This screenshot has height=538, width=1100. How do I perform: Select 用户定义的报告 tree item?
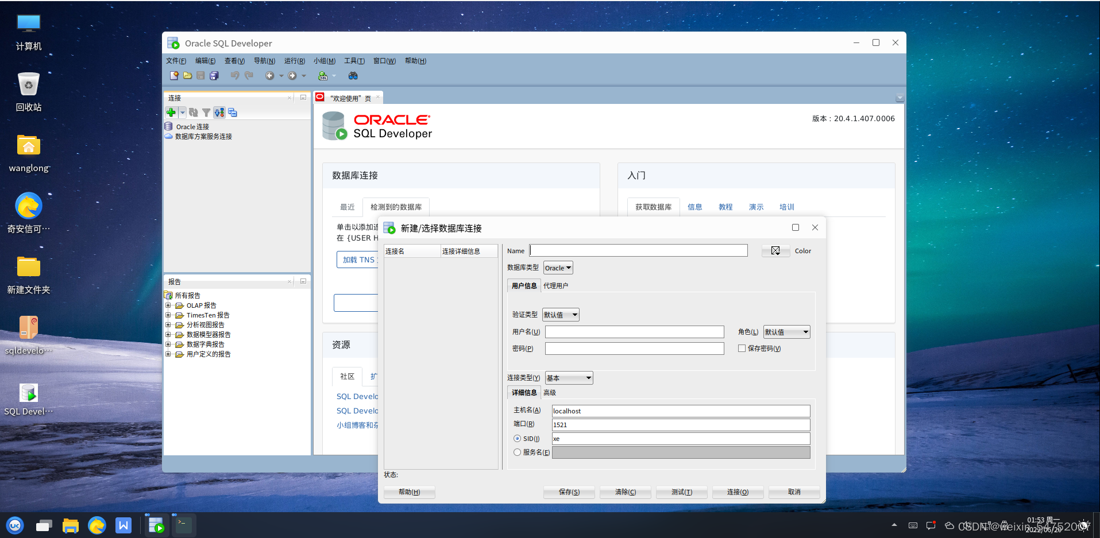209,354
